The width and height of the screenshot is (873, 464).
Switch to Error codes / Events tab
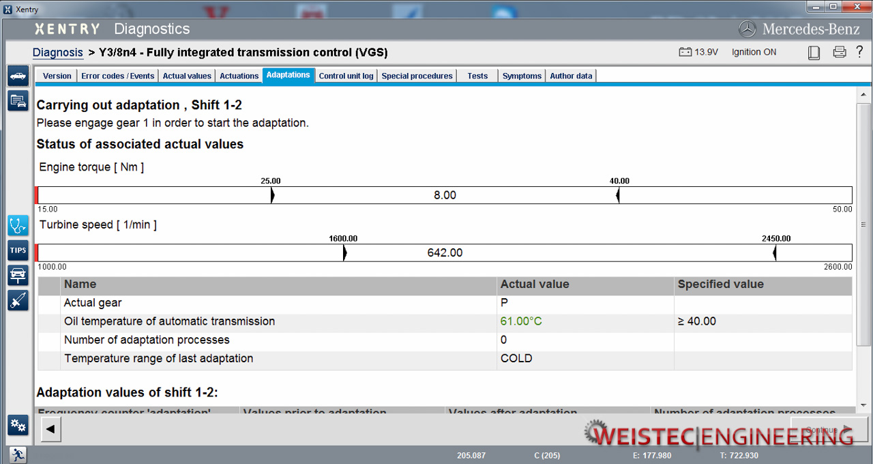click(118, 76)
